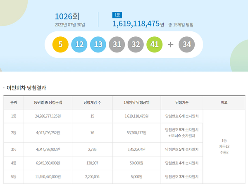The height and width of the screenshot is (187, 248).
Task: Click the bonus ball number 34
Action: point(187,45)
